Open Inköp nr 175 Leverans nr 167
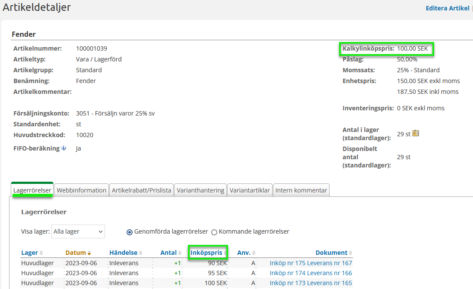The width and height of the screenshot is (473, 289). (311, 263)
